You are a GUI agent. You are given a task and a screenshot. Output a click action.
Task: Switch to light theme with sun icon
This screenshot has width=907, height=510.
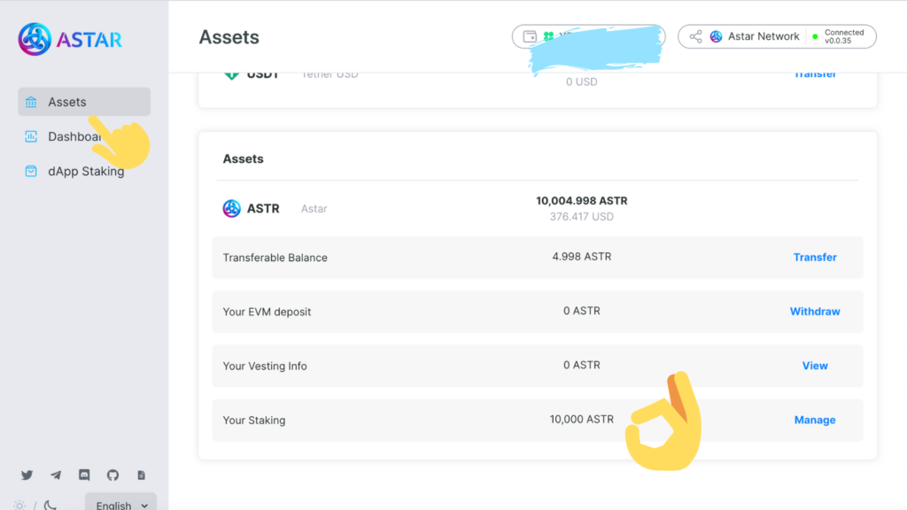[x=19, y=506]
